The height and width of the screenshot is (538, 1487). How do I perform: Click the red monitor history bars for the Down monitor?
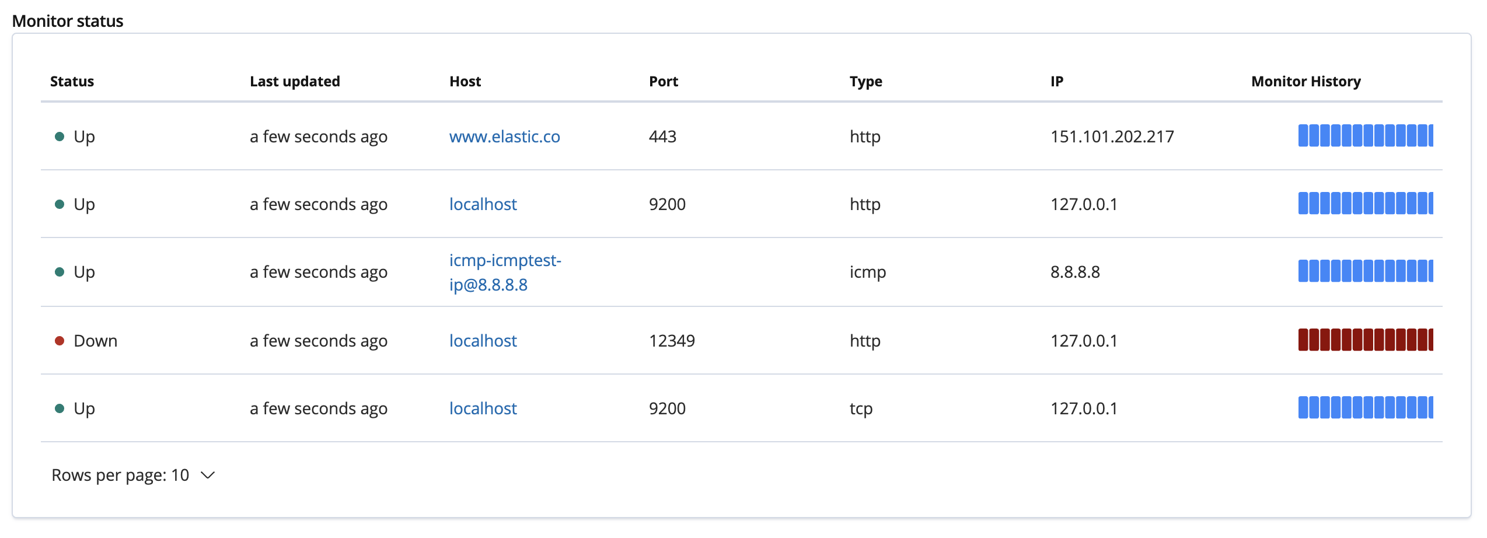1365,340
